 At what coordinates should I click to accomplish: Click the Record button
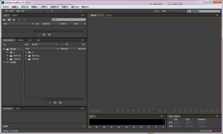[154, 111]
